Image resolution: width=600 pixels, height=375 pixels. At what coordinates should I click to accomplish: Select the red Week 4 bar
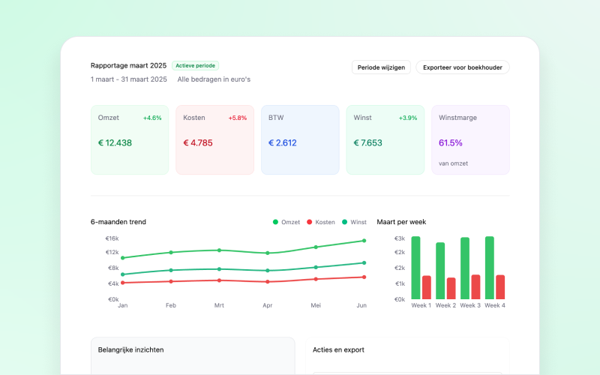tap(500, 287)
